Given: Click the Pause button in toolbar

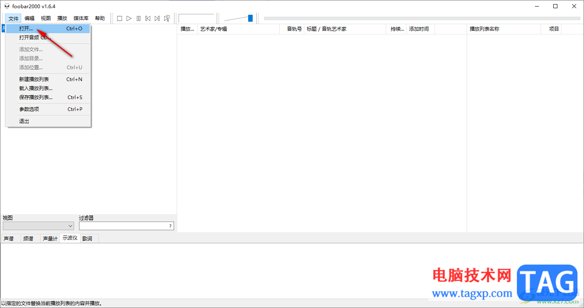Looking at the screenshot, I should point(138,18).
